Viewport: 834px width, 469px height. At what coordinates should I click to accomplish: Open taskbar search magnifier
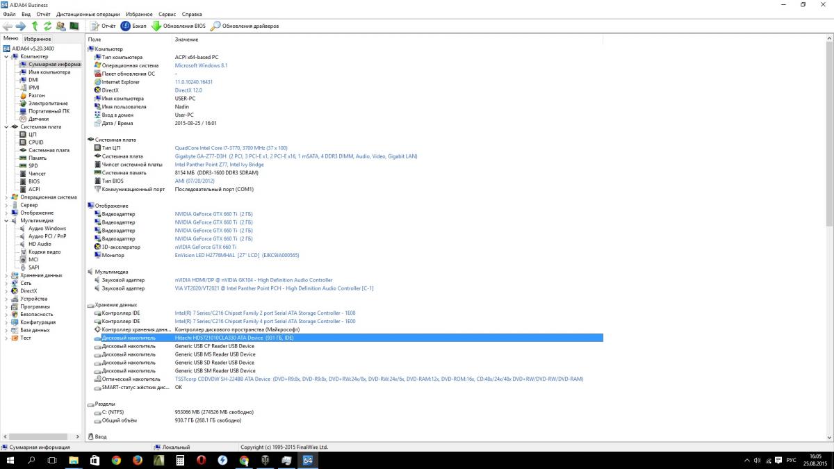(x=31, y=460)
